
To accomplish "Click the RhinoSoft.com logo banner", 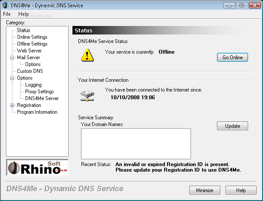I will (38, 167).
